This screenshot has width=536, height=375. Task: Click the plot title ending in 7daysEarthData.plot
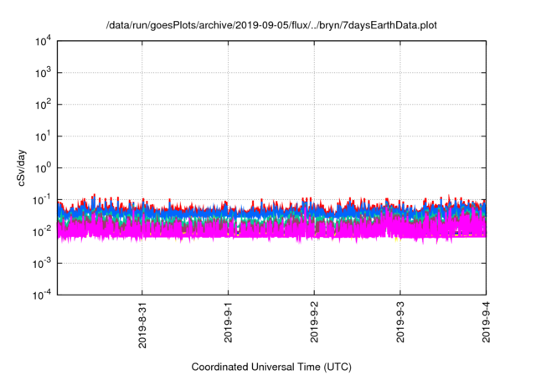point(271,25)
